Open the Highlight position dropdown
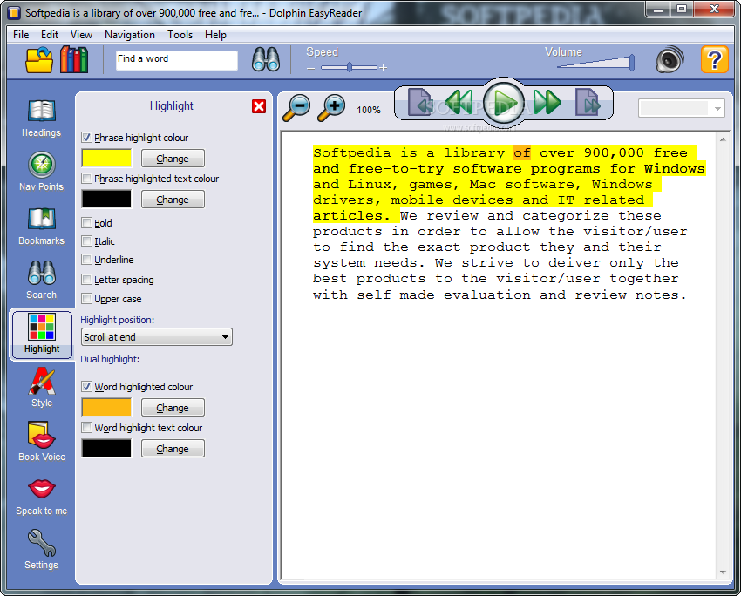741x596 pixels. point(156,337)
